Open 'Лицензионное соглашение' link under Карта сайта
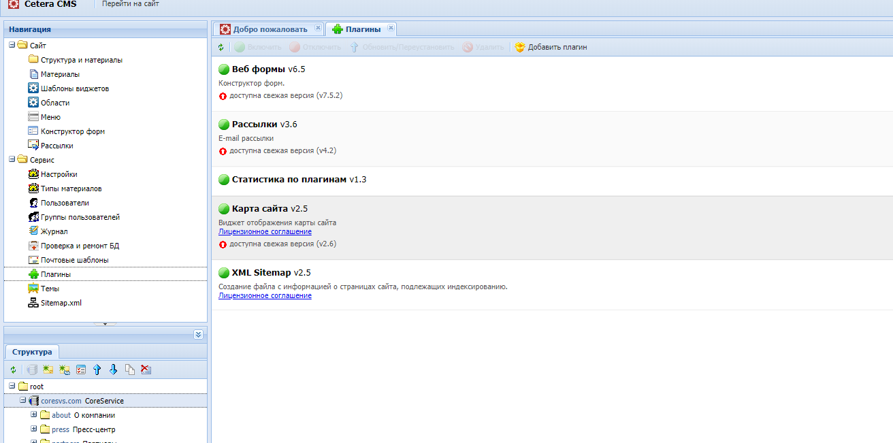 [x=265, y=232]
